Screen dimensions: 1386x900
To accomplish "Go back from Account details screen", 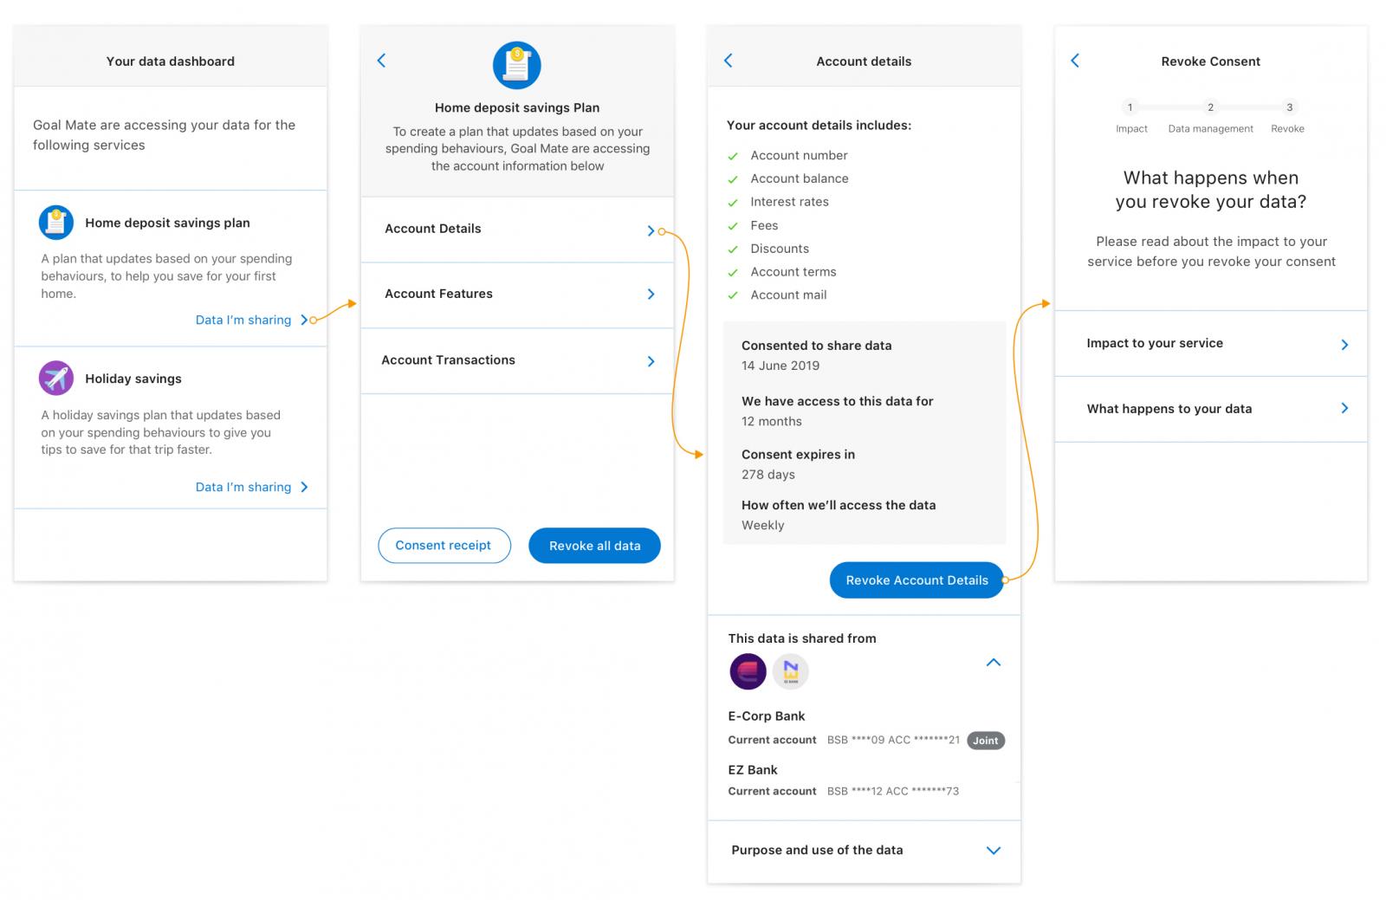I will 728,61.
